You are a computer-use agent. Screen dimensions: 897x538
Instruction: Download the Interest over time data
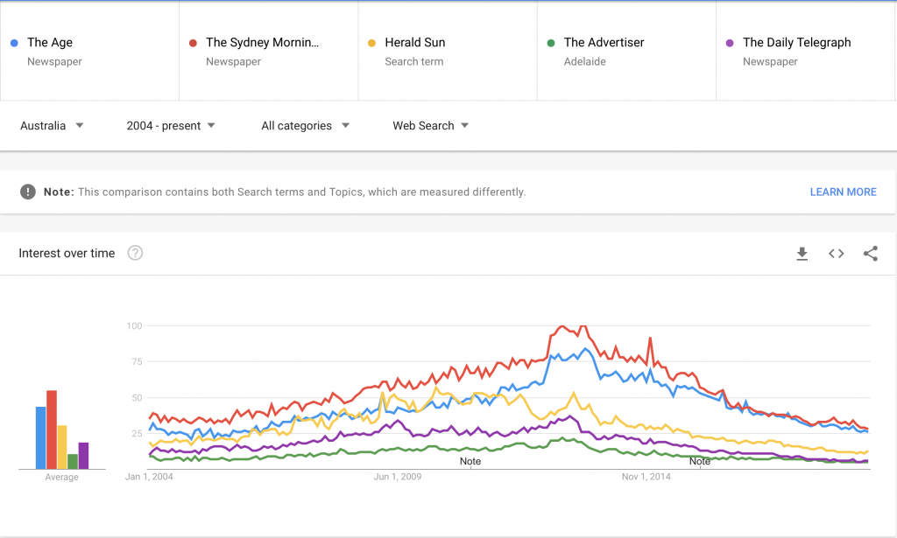802,254
